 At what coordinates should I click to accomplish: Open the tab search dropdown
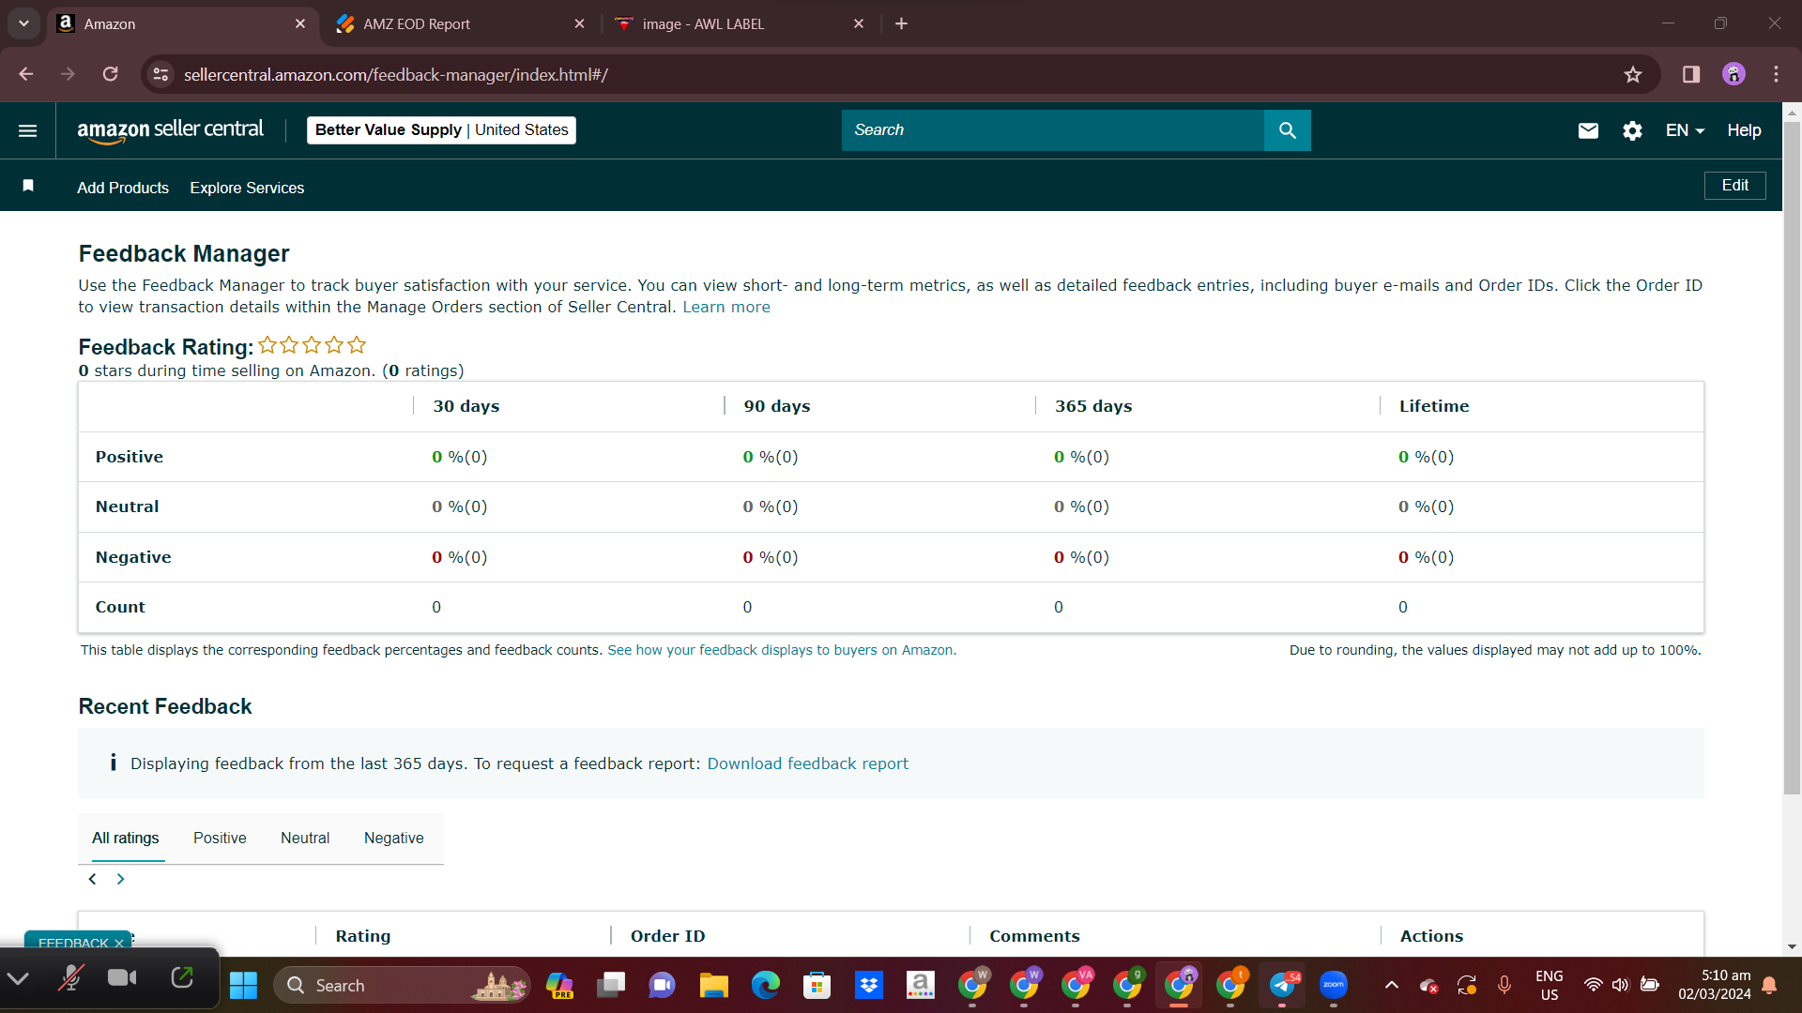[x=23, y=23]
